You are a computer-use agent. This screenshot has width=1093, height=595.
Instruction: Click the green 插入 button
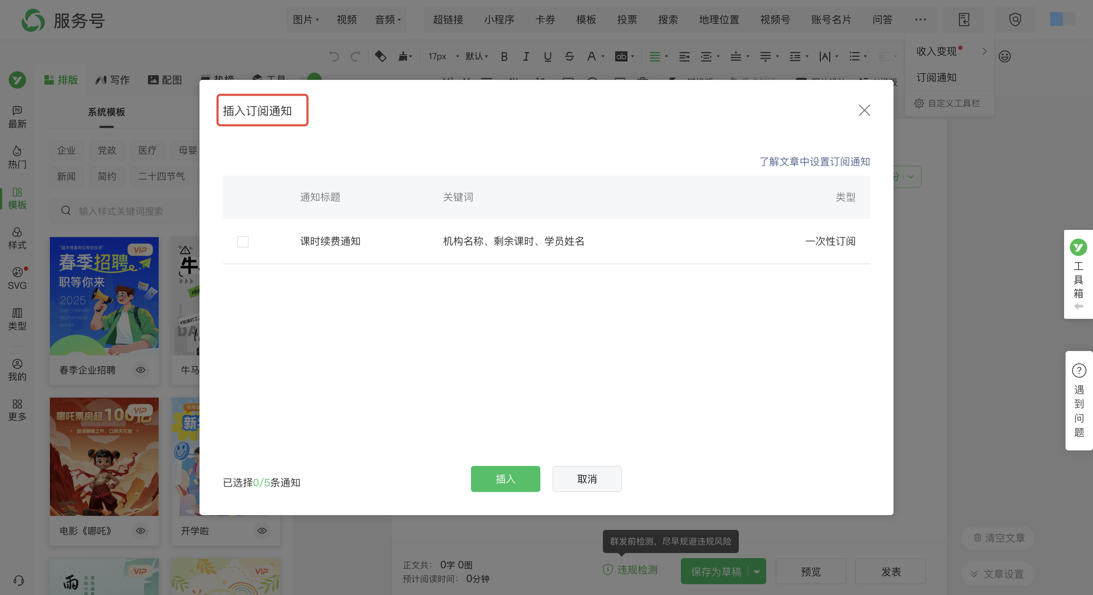505,479
